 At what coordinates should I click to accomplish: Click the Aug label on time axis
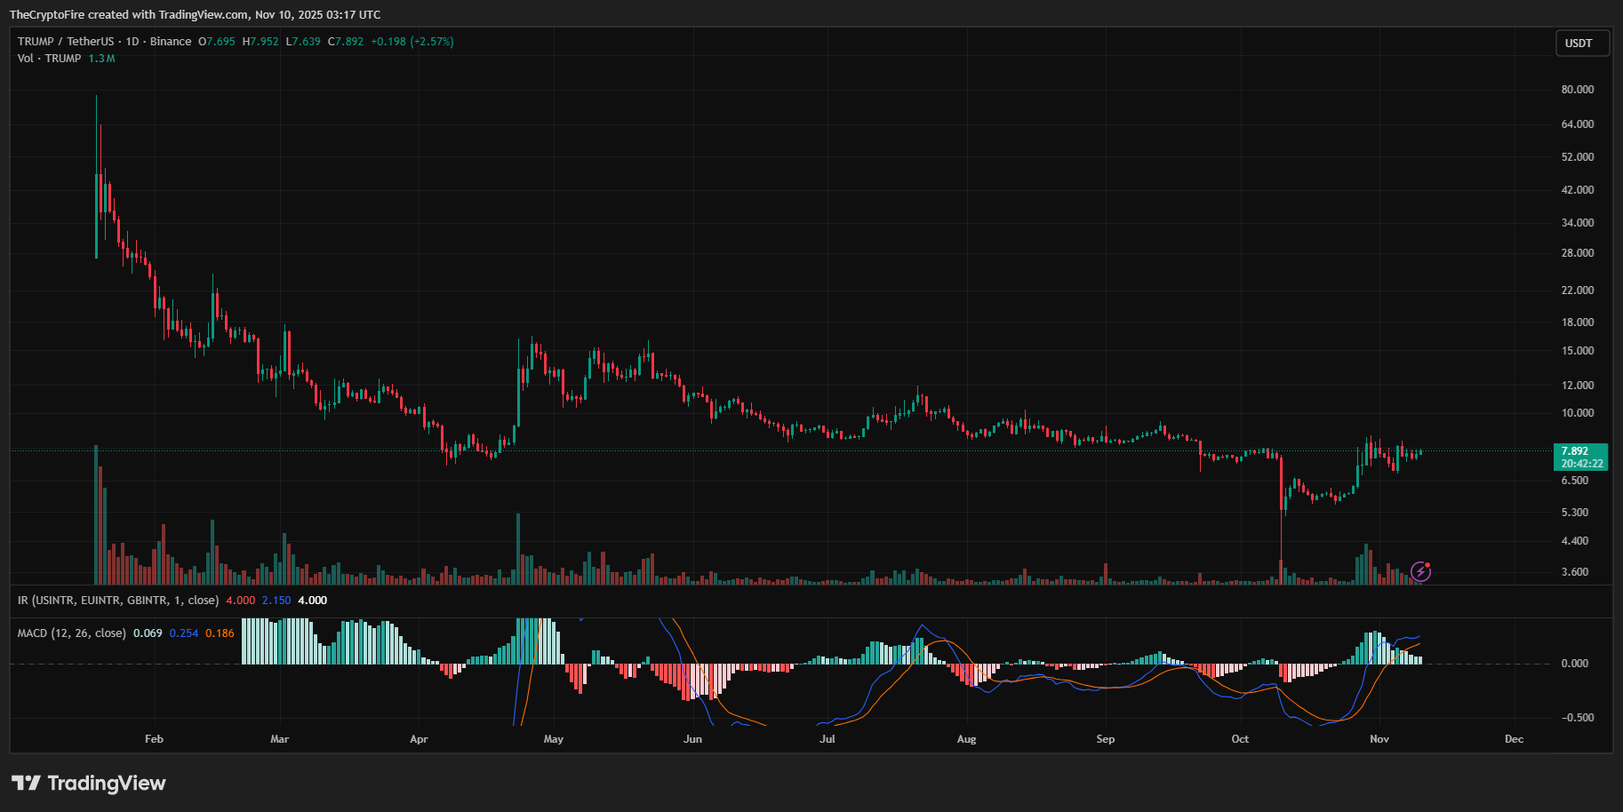(x=966, y=739)
